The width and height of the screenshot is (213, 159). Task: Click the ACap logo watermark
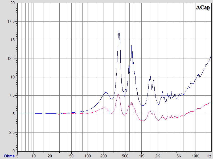[203, 7]
